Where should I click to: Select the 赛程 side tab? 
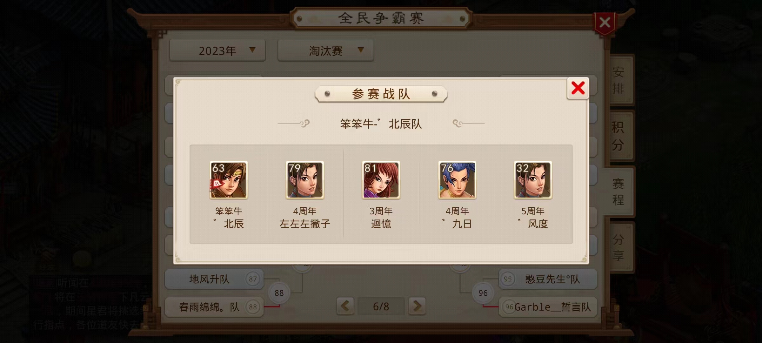pyautogui.click(x=618, y=192)
